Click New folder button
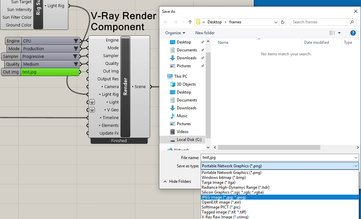361x219 pixels. (205, 33)
